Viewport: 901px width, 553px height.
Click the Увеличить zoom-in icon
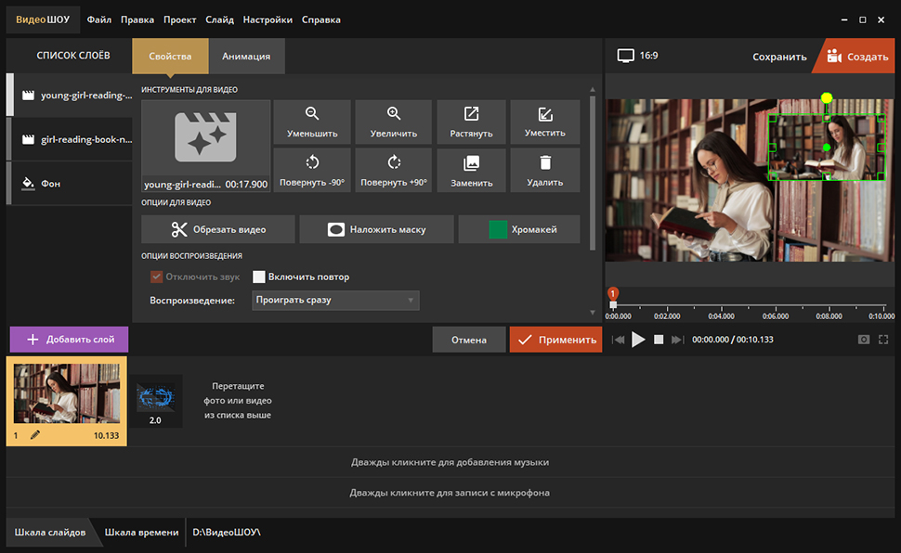[x=394, y=114]
